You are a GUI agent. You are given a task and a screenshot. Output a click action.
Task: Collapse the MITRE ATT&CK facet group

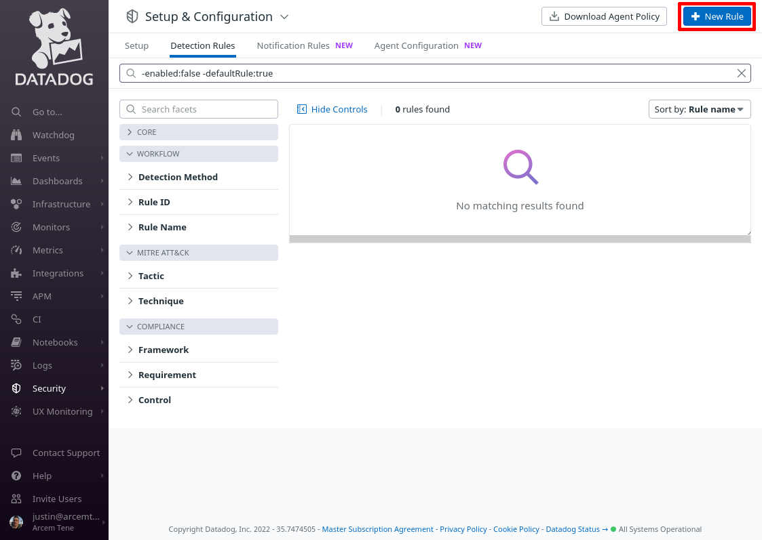point(199,253)
